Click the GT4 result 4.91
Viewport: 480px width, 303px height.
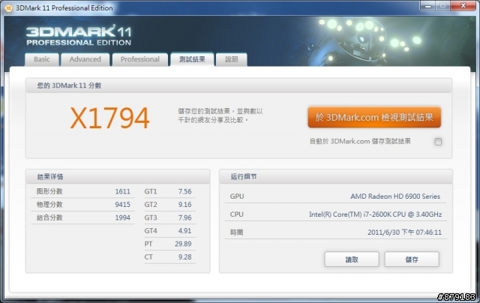[185, 231]
